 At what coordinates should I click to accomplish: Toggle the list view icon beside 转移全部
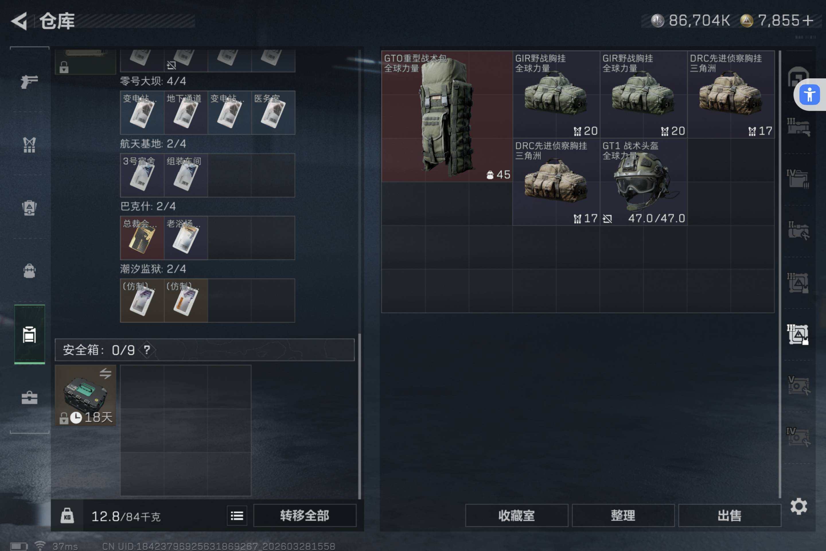(x=237, y=515)
